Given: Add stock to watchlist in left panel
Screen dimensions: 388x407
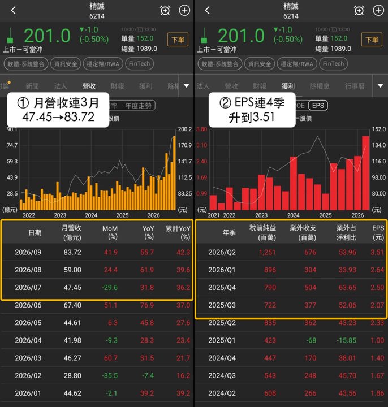Looking at the screenshot, I should point(184,10).
